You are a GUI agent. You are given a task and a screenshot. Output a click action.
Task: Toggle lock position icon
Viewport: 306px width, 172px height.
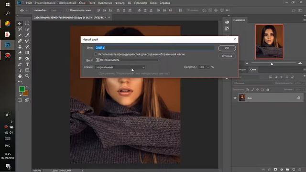(258, 89)
